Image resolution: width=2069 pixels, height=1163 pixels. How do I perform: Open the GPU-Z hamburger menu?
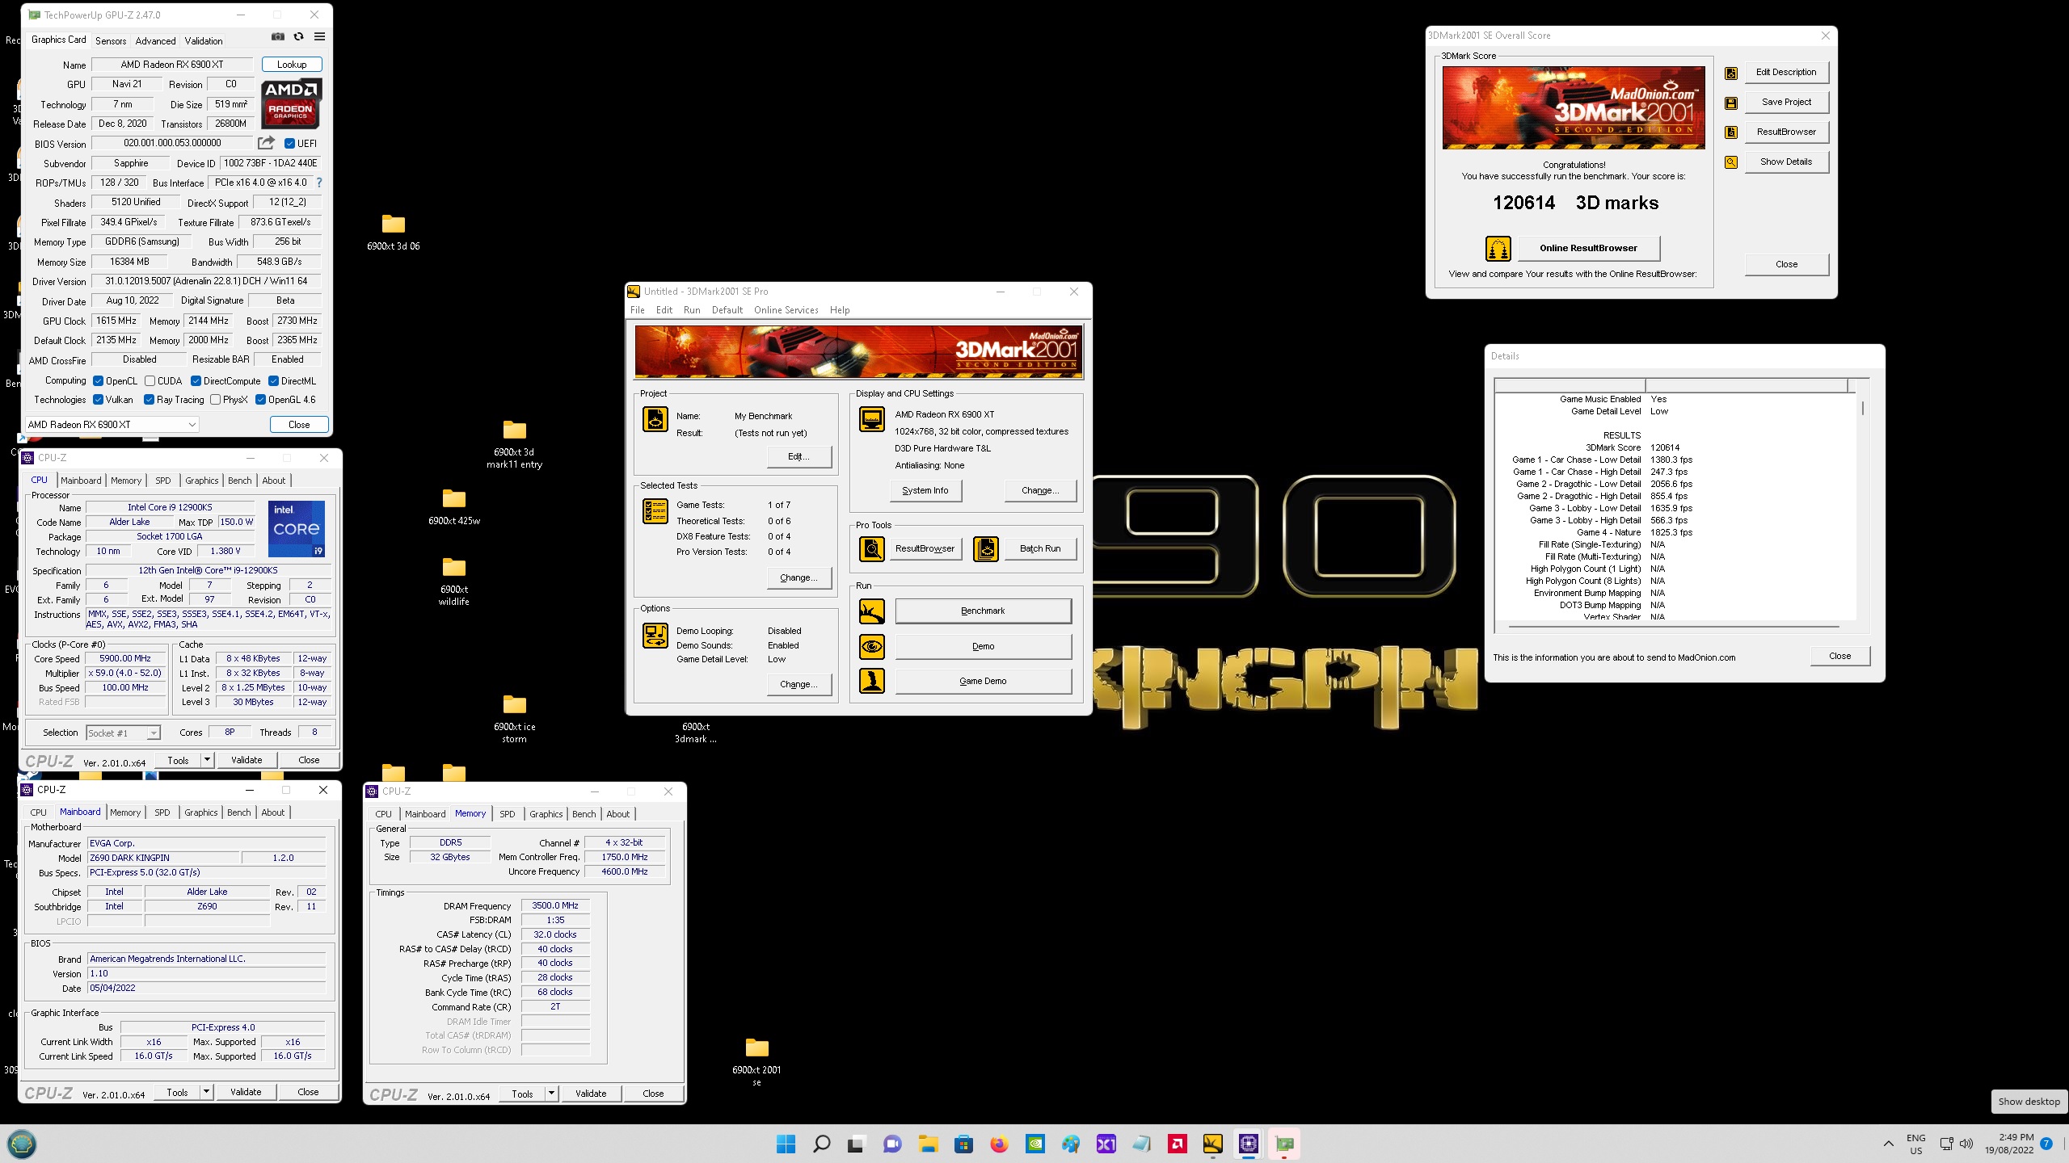[x=319, y=36]
